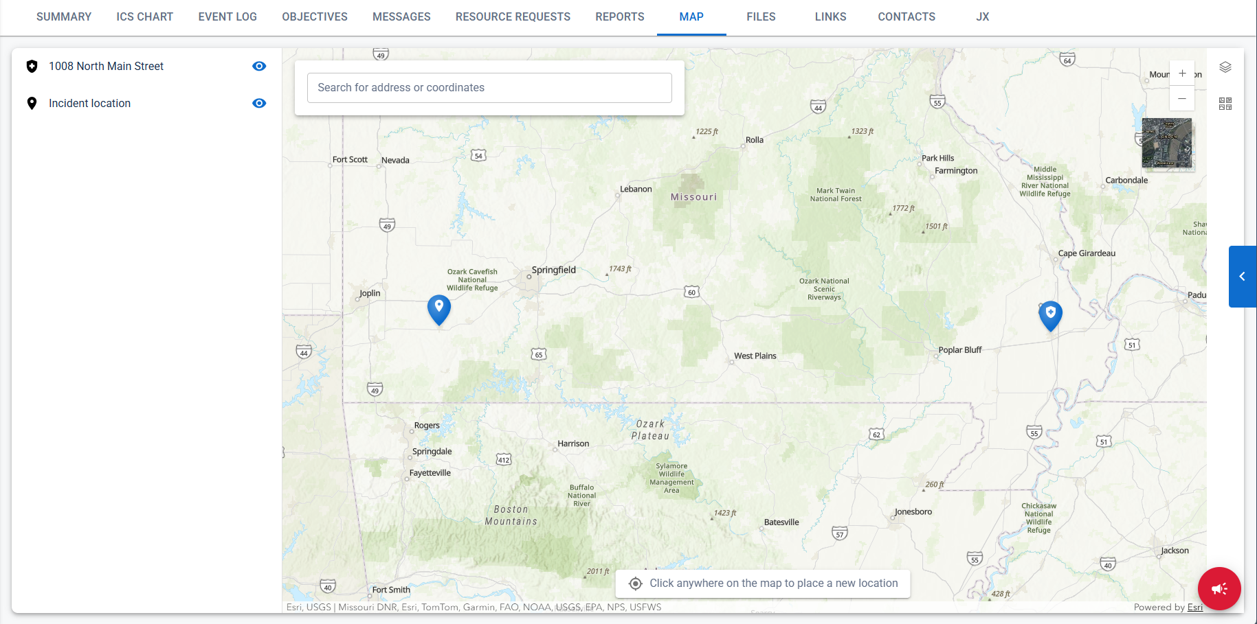Click the shield marker near Poplar Bluff
Viewport: 1257px width, 624px height.
point(1050,316)
